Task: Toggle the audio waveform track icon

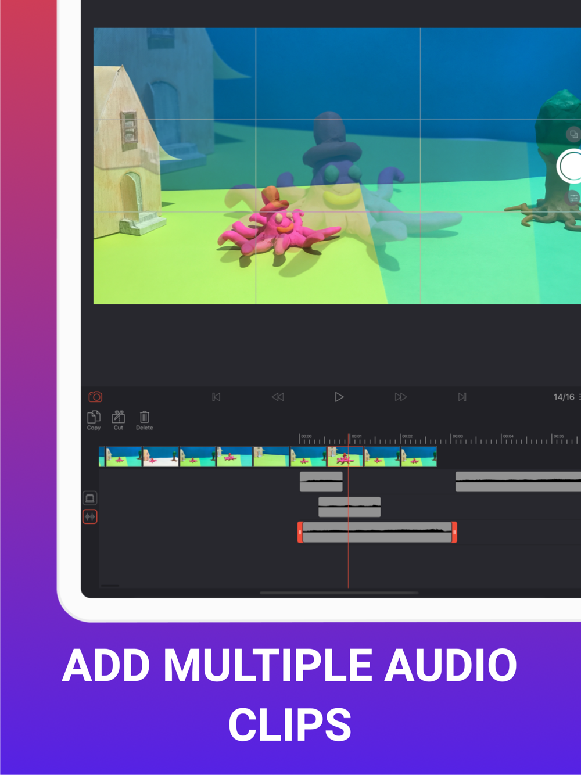Action: 89,516
